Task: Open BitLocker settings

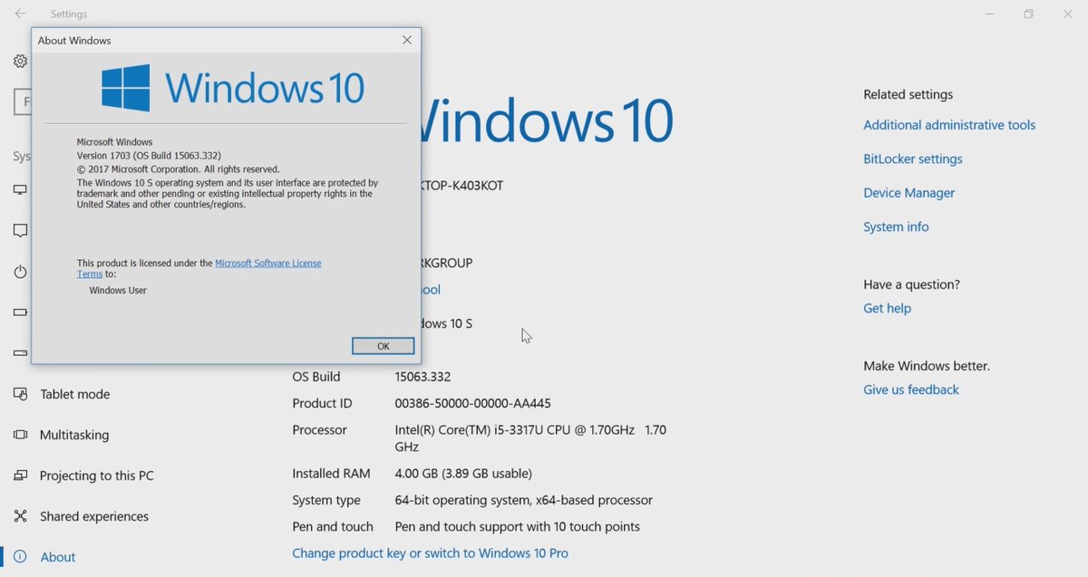Action: tap(912, 159)
